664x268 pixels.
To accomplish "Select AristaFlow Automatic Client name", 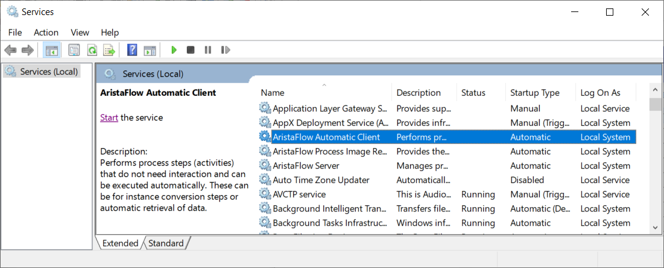I will click(x=326, y=137).
